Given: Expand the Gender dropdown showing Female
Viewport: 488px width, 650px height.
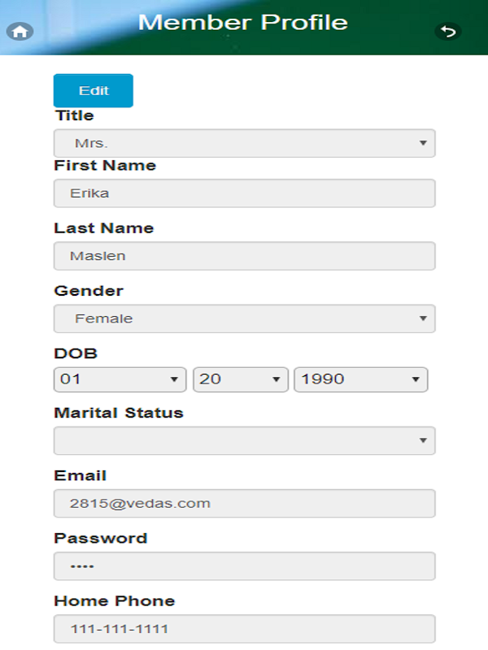Looking at the screenshot, I should coord(244,318).
